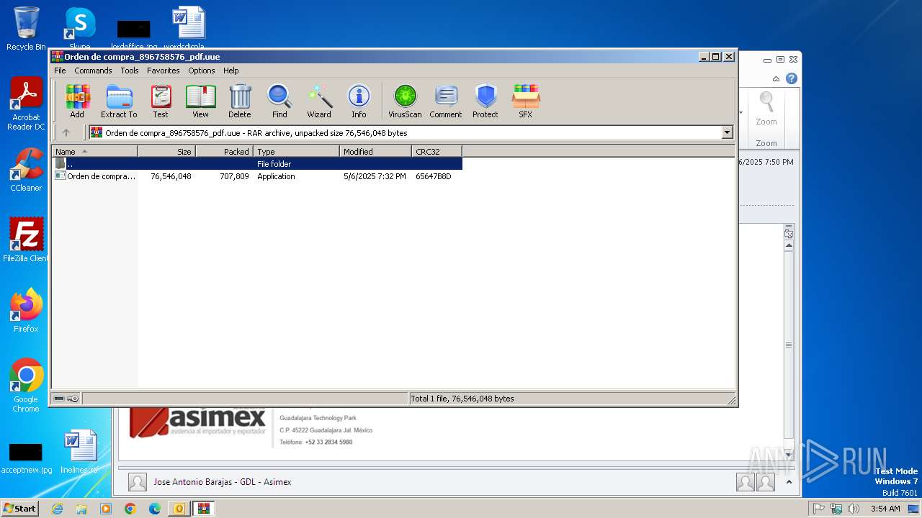Click the system tray volume icon
This screenshot has width=922, height=518.
click(x=854, y=509)
